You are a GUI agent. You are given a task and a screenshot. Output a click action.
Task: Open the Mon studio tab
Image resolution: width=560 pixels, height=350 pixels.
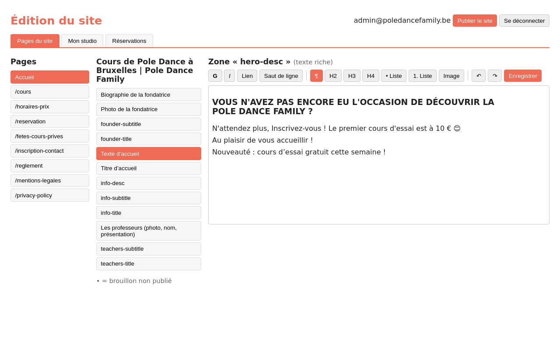[x=82, y=41]
